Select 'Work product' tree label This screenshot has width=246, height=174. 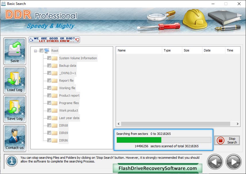[69, 110]
